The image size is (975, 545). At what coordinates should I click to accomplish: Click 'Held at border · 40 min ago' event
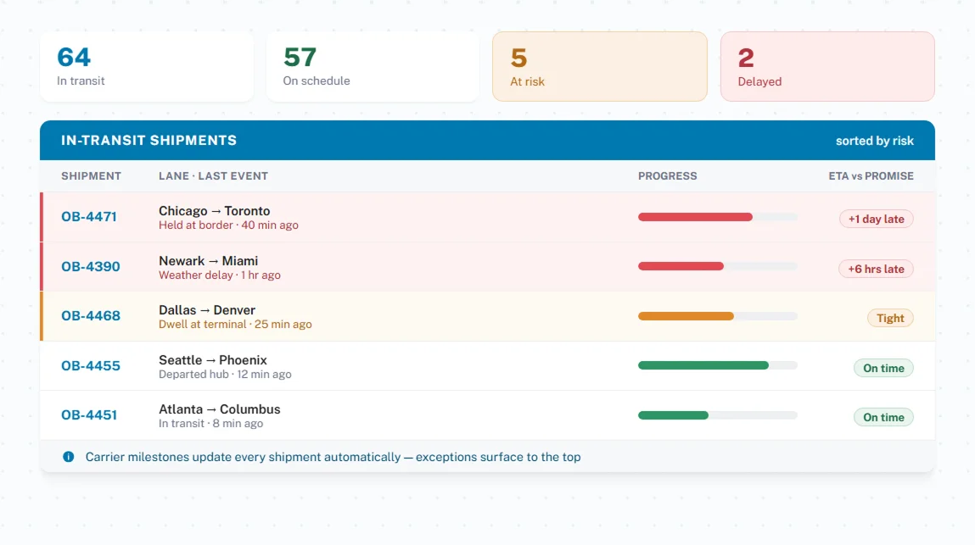click(228, 225)
